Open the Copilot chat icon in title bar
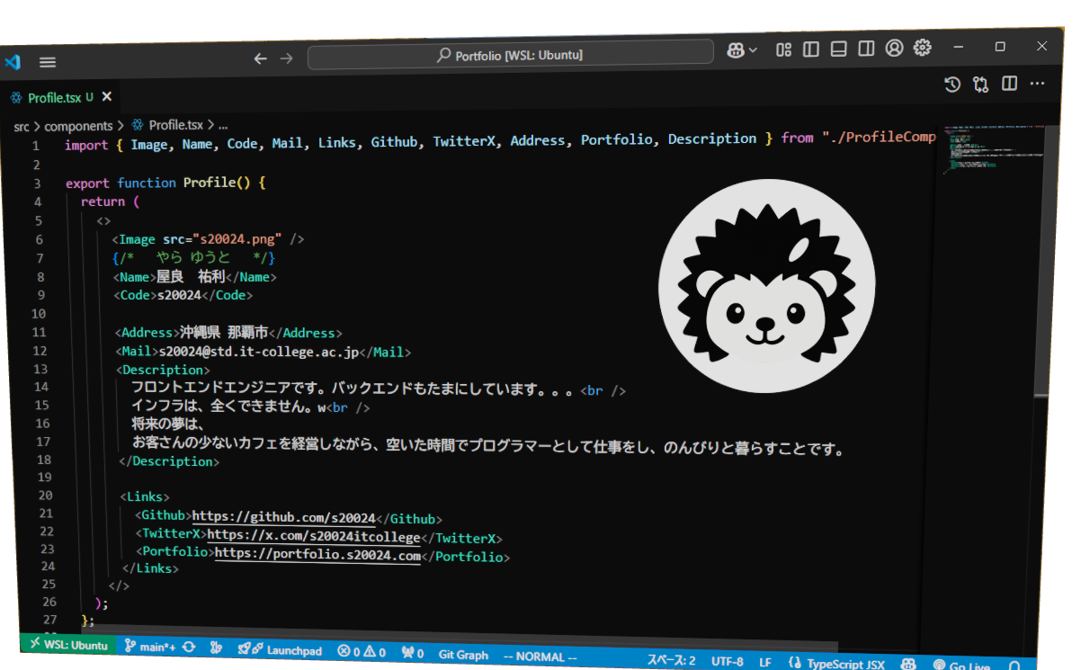The width and height of the screenshot is (1090, 670). point(734,50)
